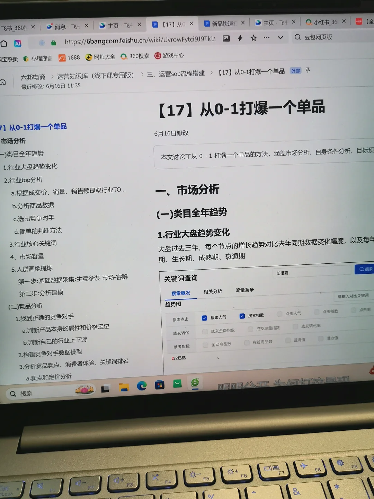Jump to 市场分析 in the outline
Image resolution: width=374 pixels, height=499 pixels.
pos(13,141)
